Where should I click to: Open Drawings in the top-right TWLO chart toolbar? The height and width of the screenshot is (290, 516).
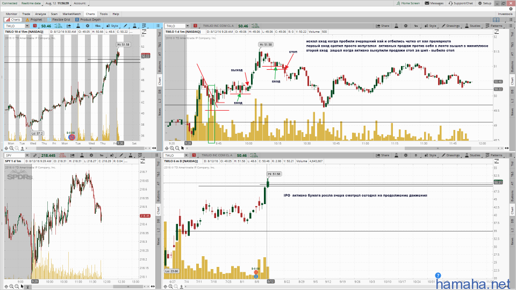click(x=451, y=26)
